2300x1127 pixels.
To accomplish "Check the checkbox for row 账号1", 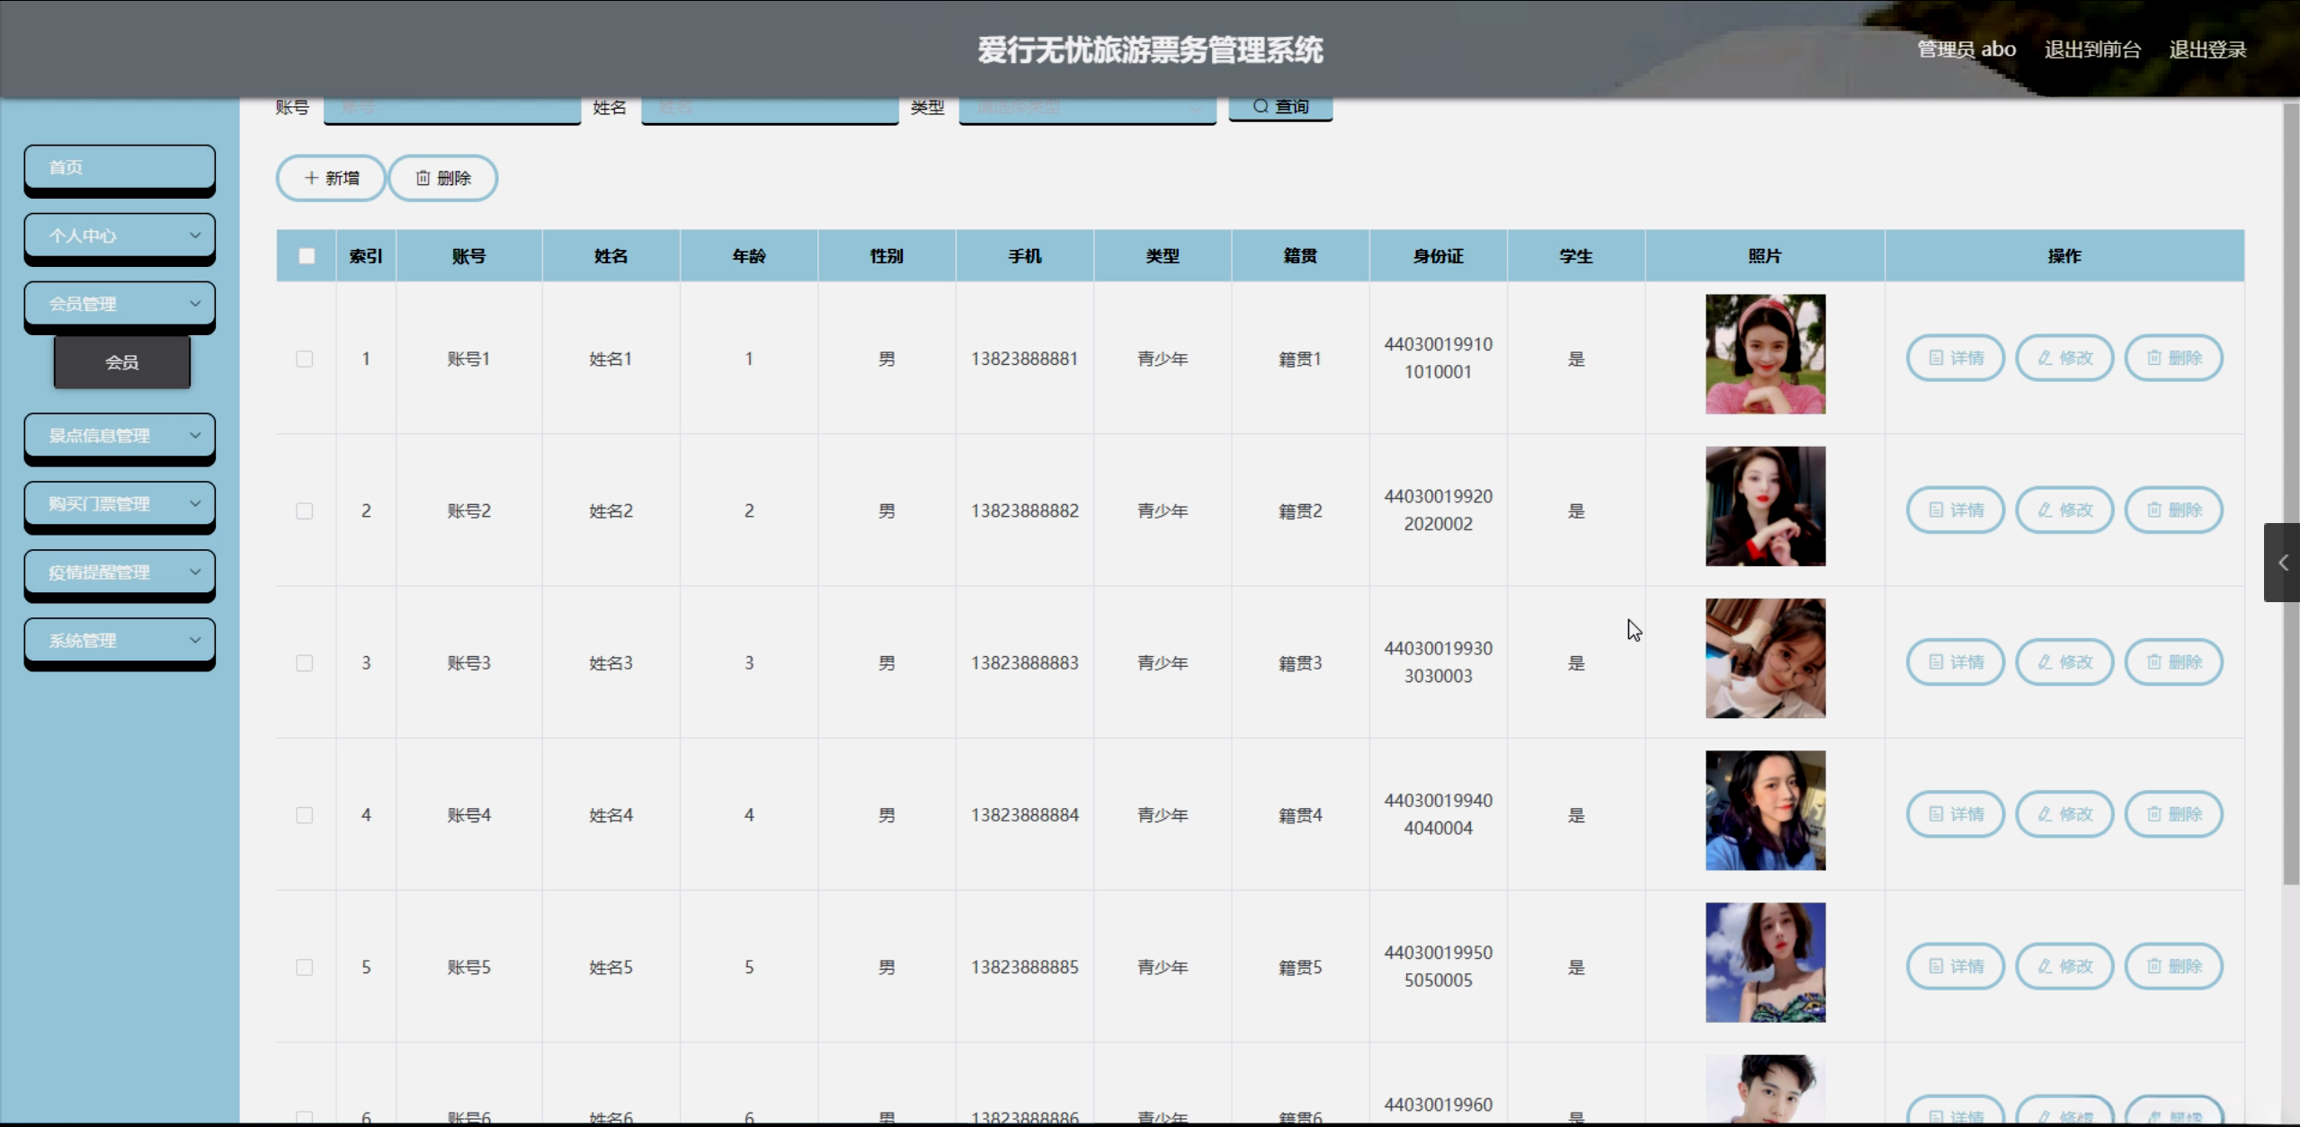I will [305, 359].
